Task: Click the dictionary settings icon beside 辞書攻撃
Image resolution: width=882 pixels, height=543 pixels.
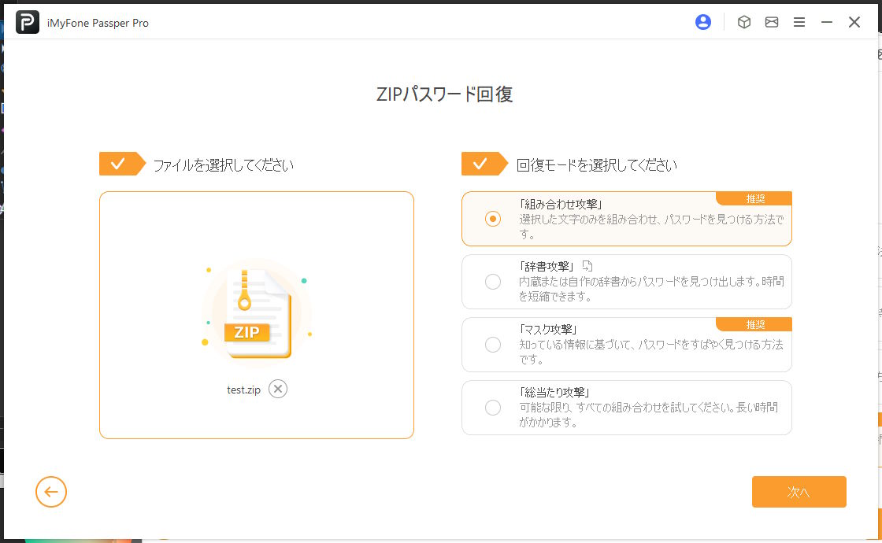Action: (x=587, y=266)
